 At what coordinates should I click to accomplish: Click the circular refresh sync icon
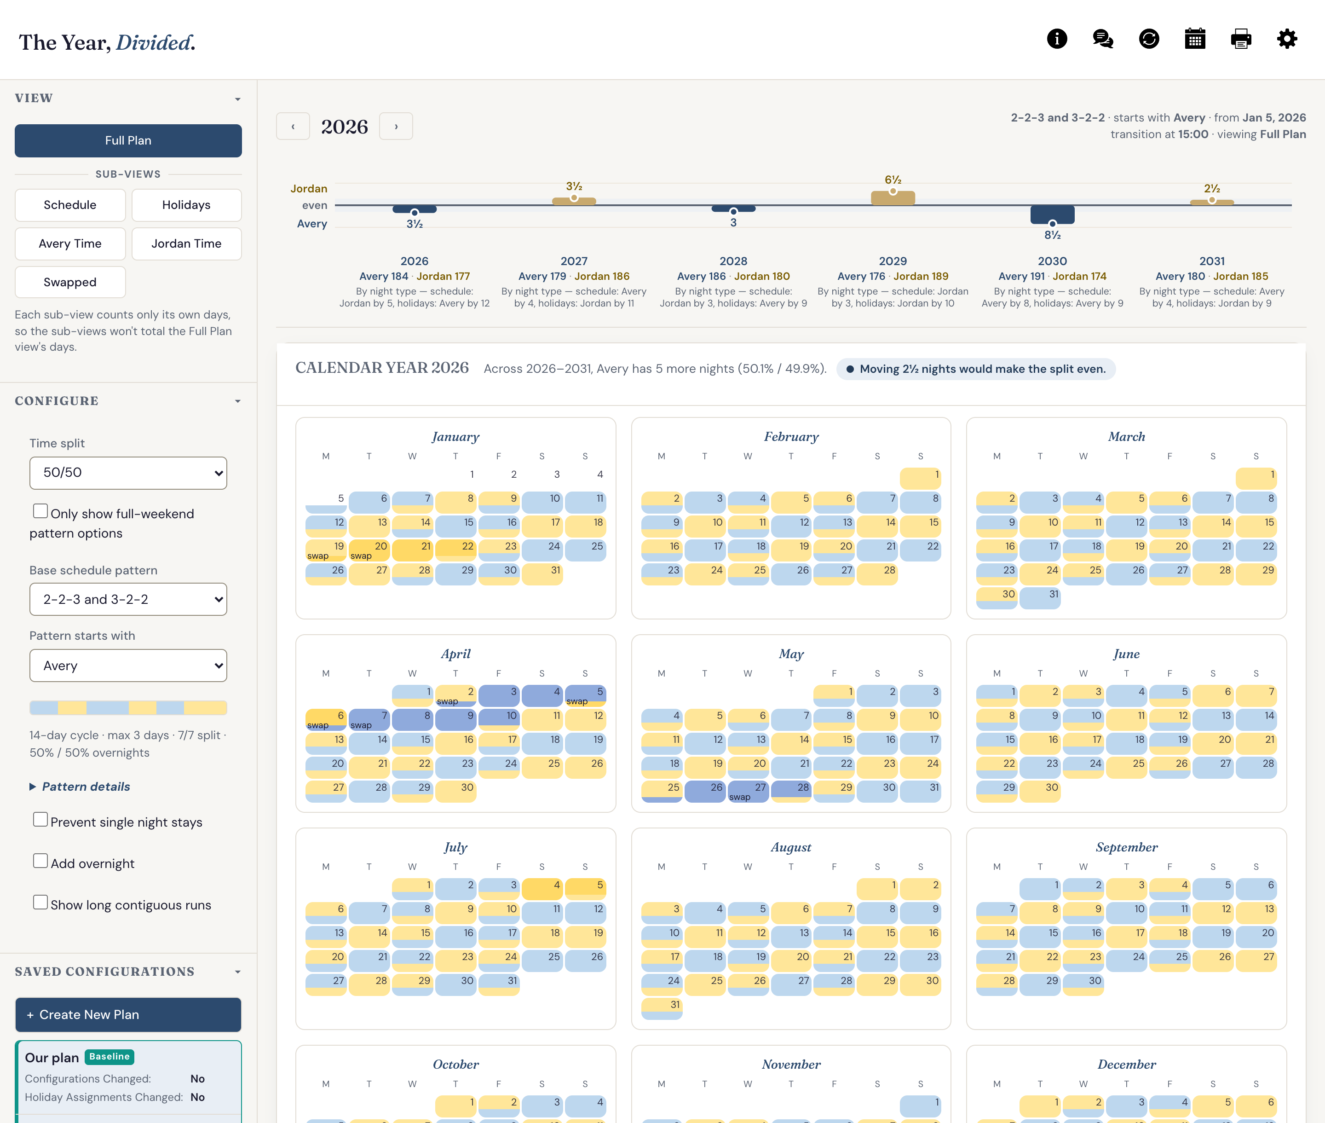tap(1149, 39)
